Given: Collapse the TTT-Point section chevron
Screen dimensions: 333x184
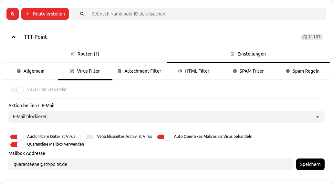Looking at the screenshot, I should coord(14,37).
